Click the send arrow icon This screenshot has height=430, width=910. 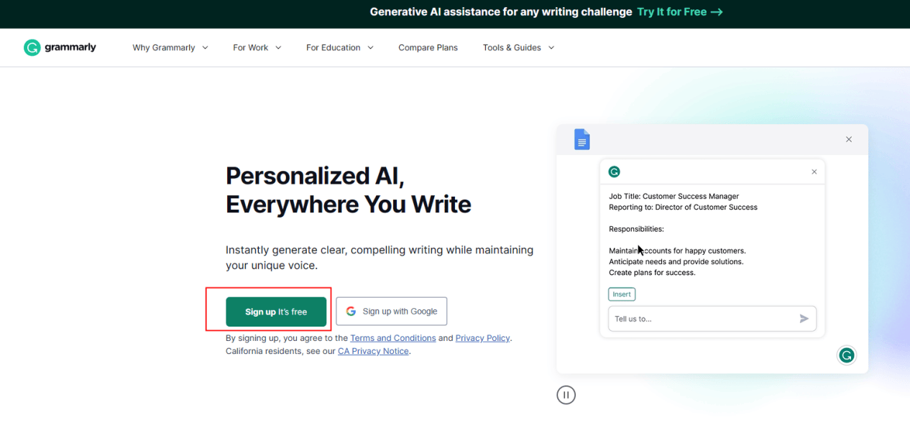[804, 319]
